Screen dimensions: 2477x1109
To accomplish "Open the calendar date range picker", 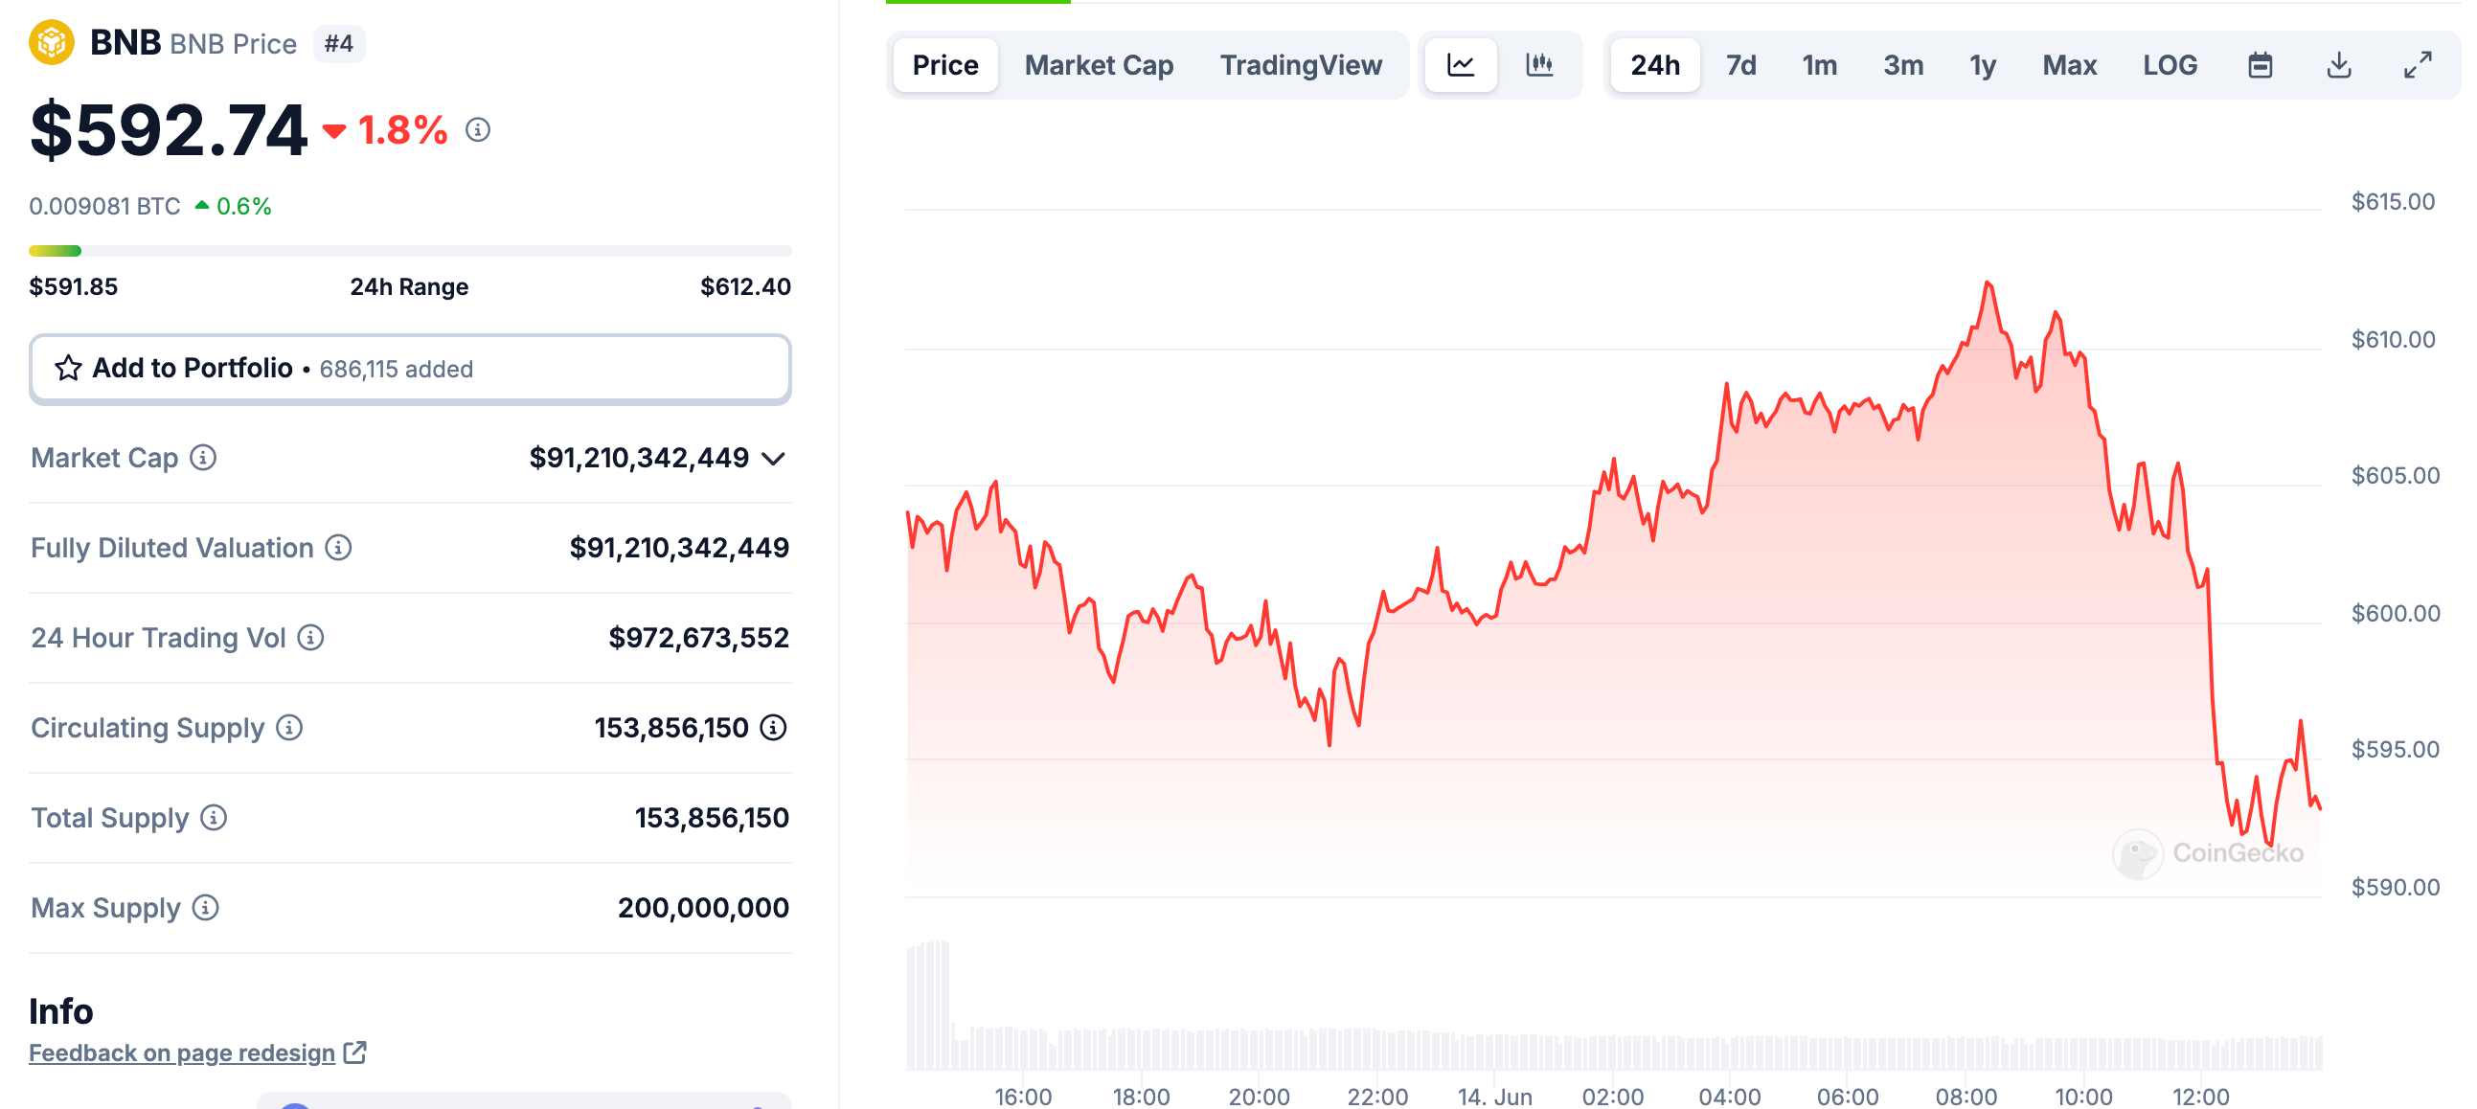I will click(2260, 65).
